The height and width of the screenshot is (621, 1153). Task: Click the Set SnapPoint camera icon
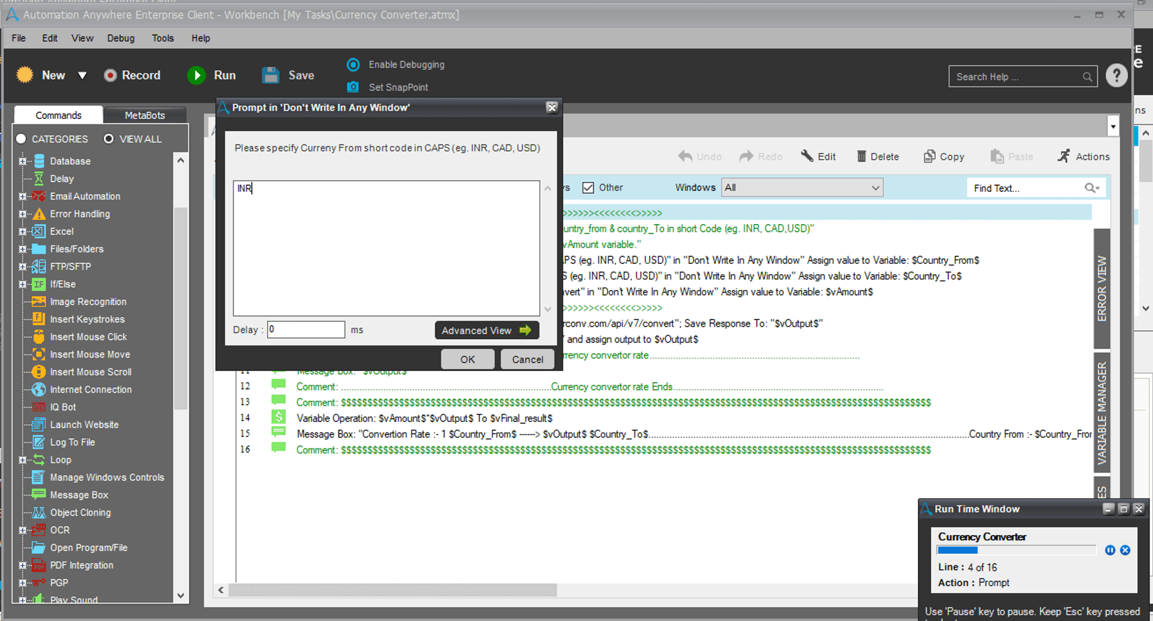(x=353, y=87)
